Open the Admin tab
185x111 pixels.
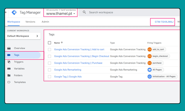point(45,22)
